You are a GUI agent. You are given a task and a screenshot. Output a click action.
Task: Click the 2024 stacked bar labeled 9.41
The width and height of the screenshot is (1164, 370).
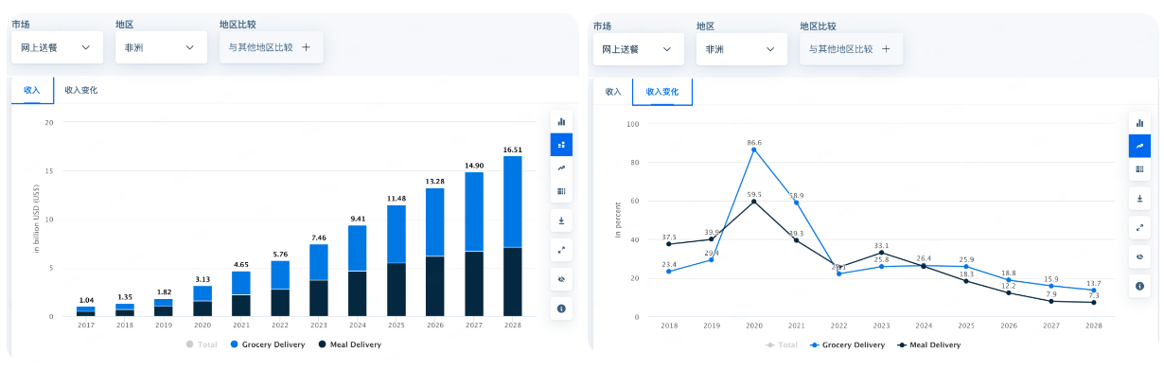click(358, 271)
